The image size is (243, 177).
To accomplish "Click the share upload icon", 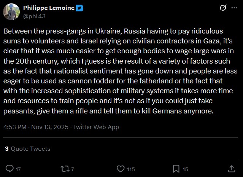I will click(232, 169).
